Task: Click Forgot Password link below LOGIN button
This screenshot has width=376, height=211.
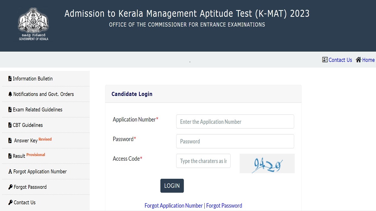Action: tap(224, 205)
